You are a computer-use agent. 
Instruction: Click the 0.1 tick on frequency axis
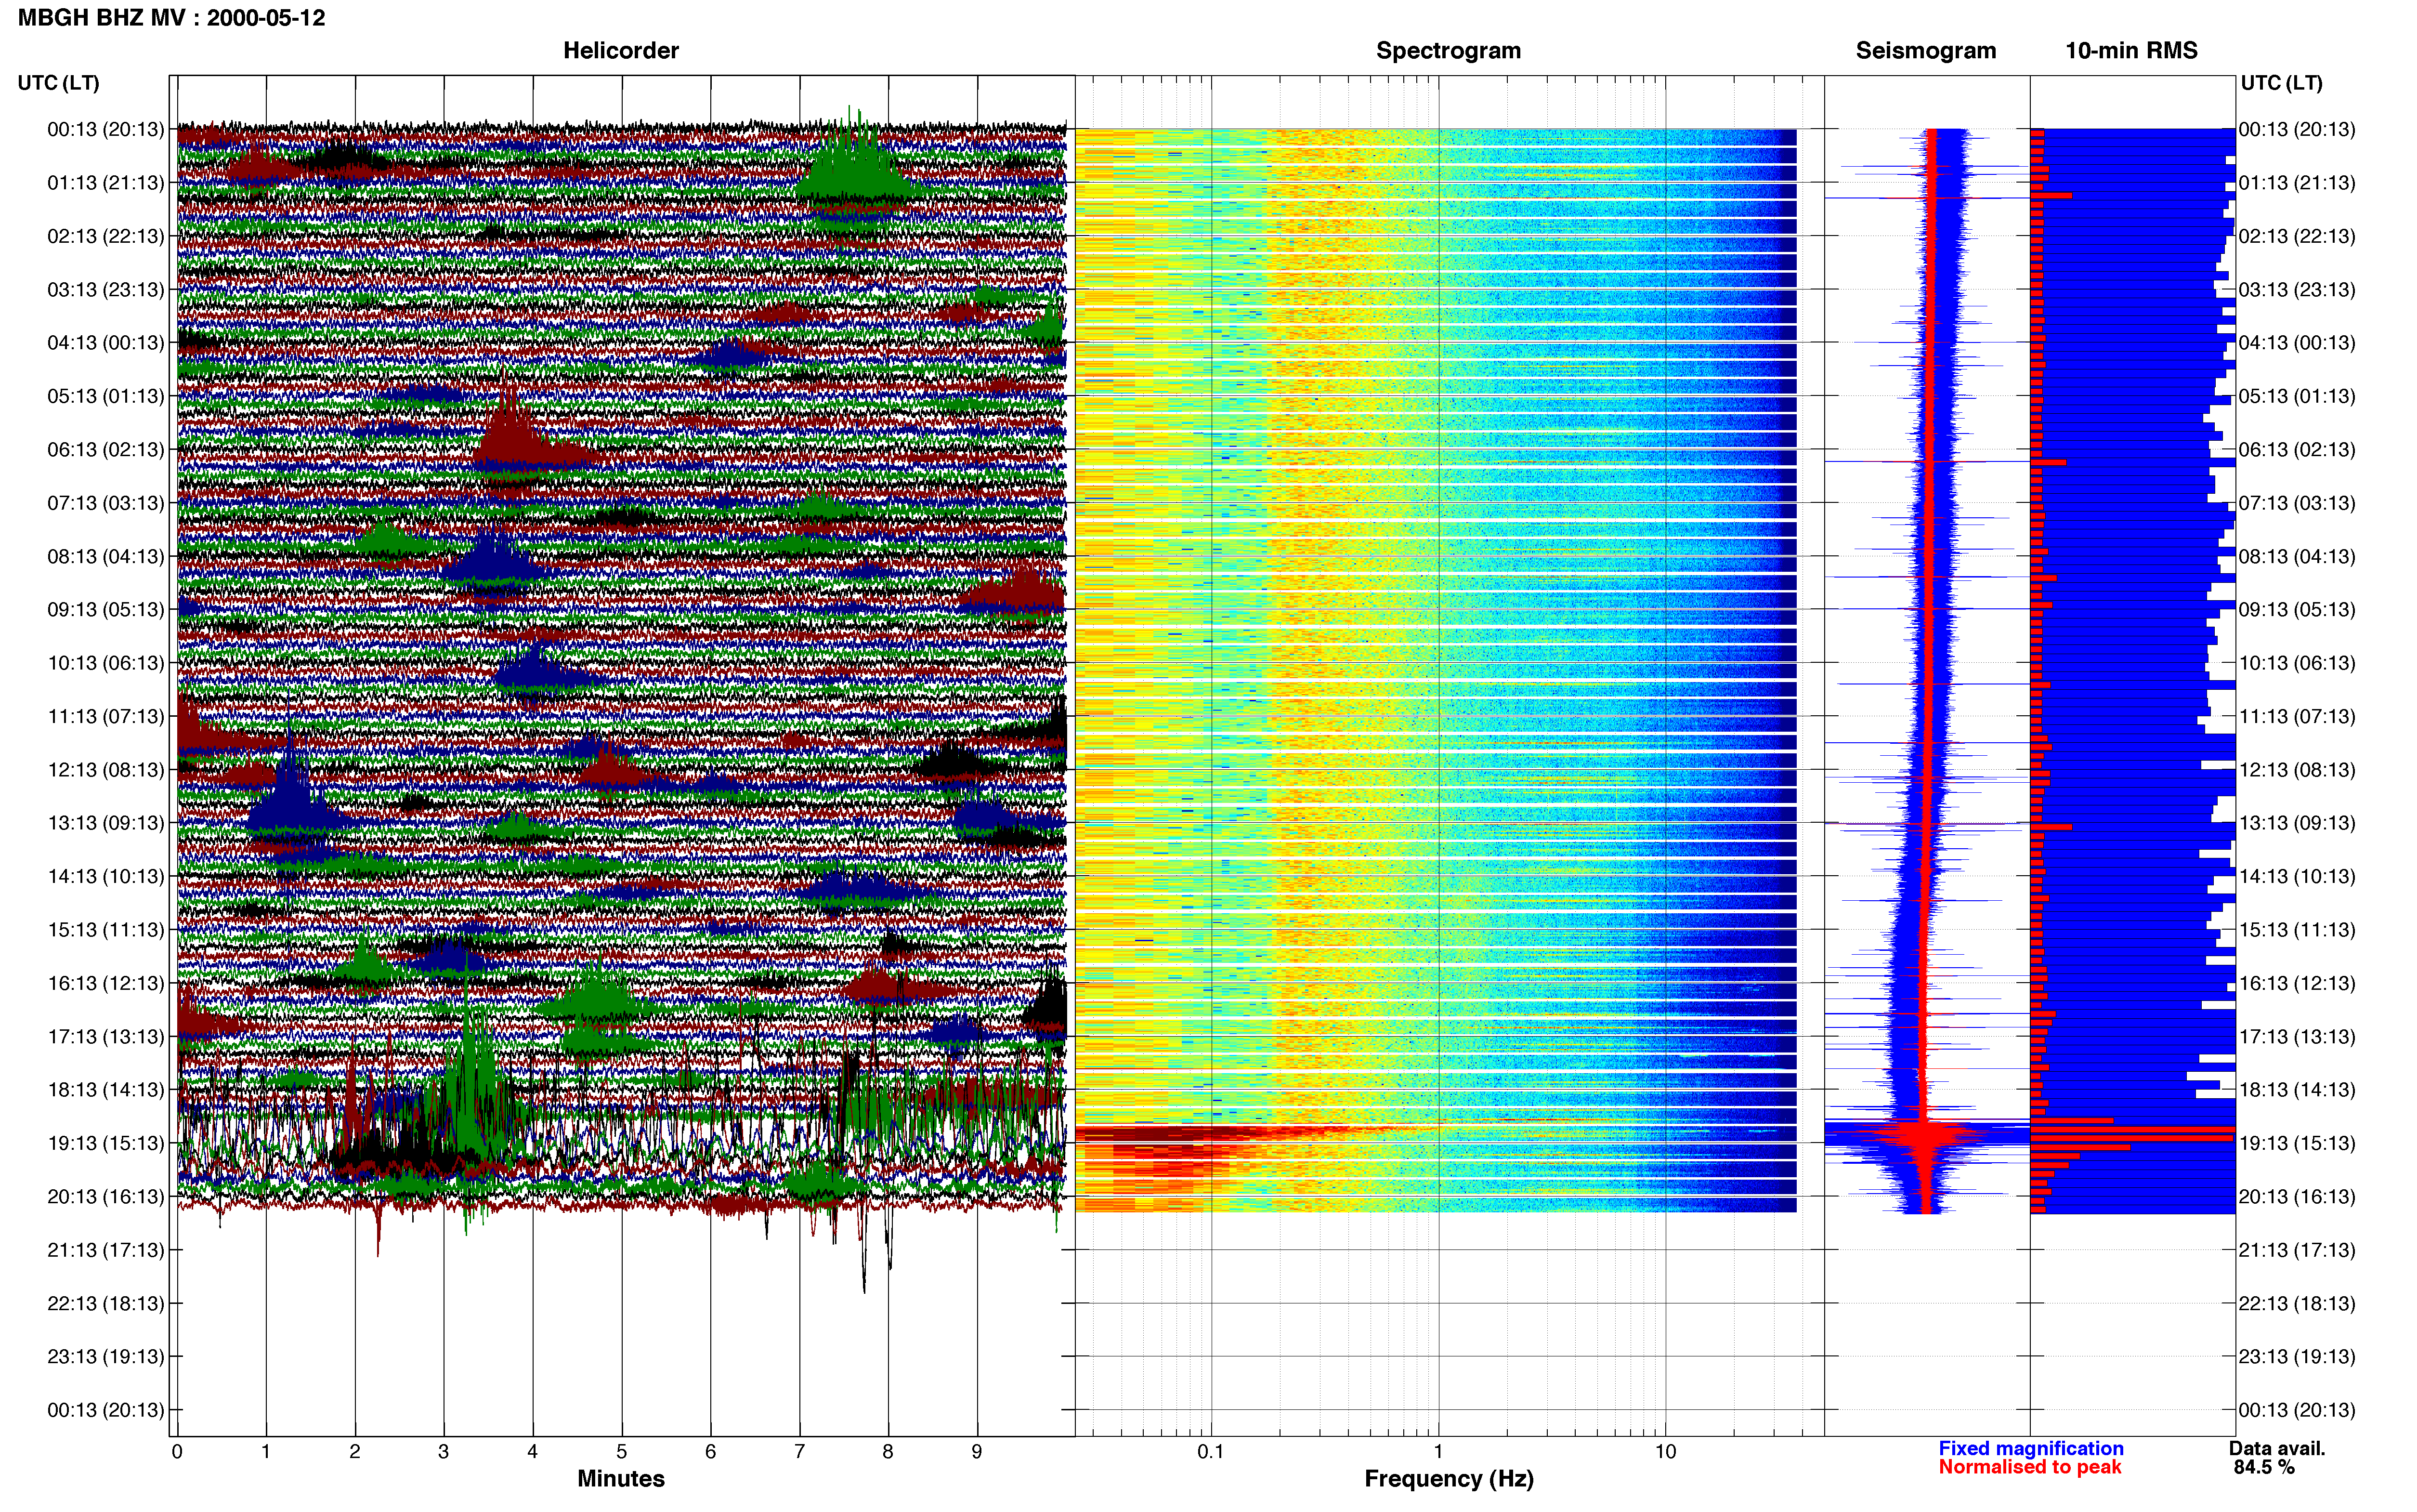[x=1211, y=1452]
